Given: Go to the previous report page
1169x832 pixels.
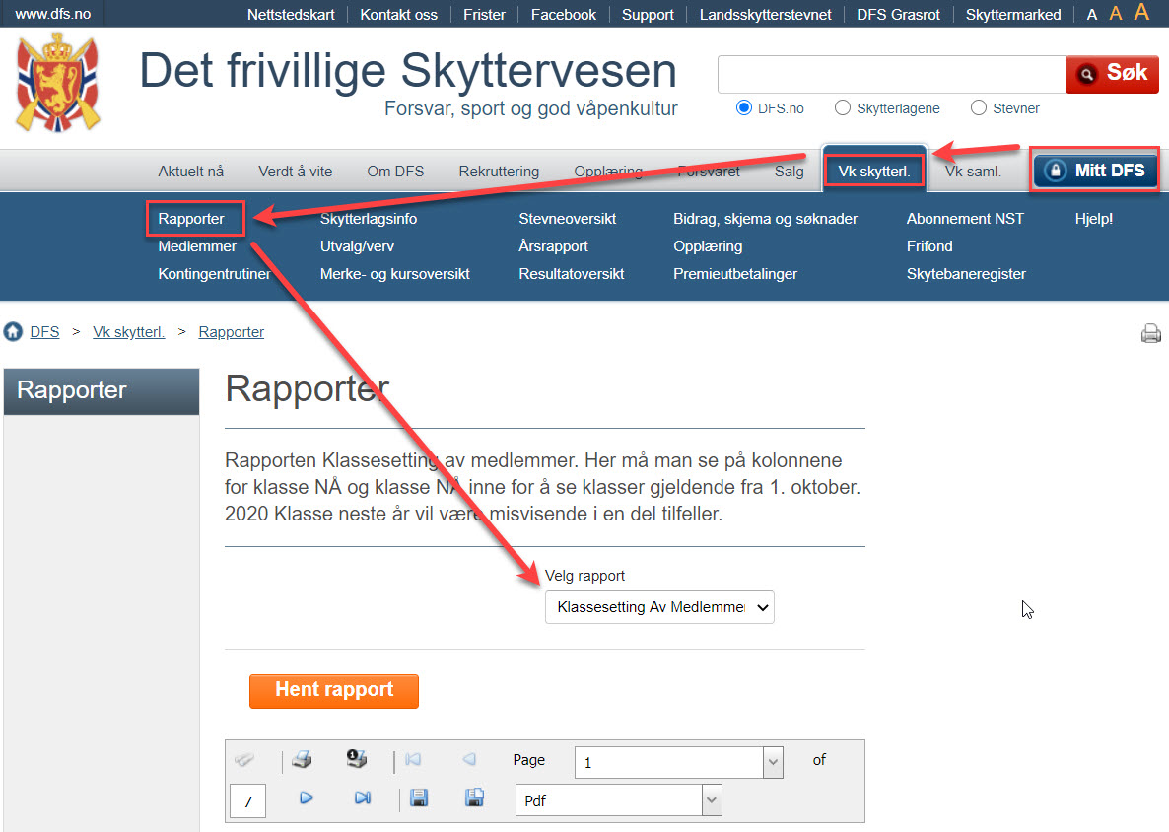Looking at the screenshot, I should coord(469,760).
